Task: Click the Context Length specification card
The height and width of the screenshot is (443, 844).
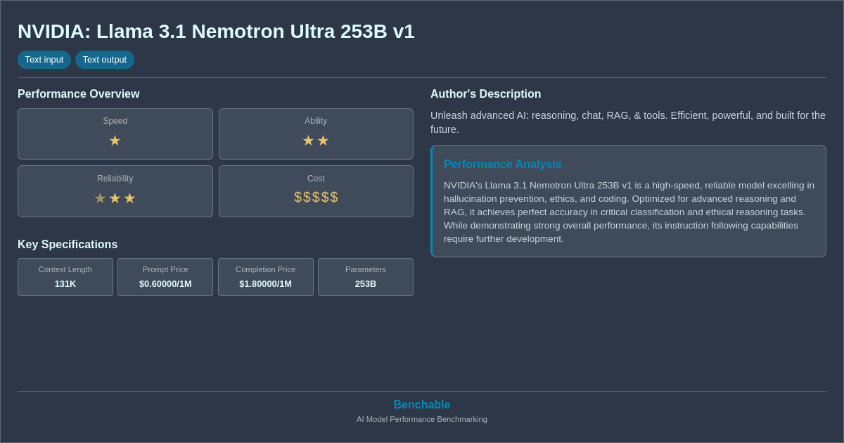Action: [x=65, y=277]
